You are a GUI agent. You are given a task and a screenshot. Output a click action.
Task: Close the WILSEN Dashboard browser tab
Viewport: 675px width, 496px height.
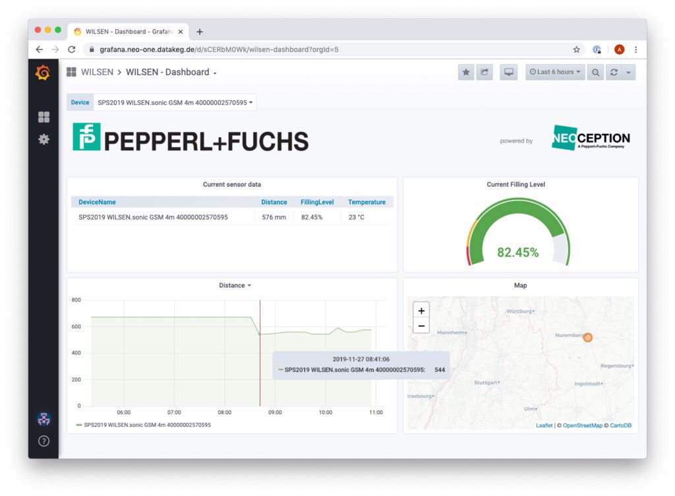coord(181,32)
